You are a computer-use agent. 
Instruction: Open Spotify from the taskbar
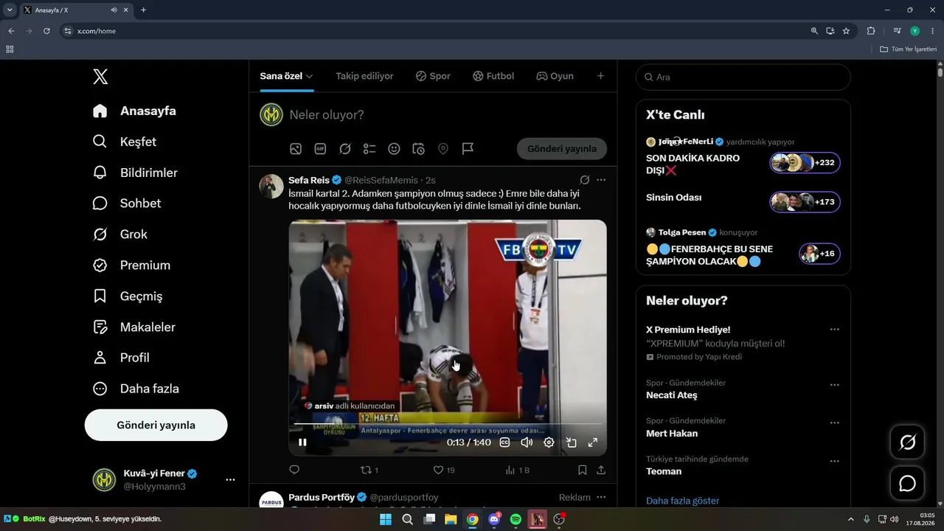click(x=516, y=519)
